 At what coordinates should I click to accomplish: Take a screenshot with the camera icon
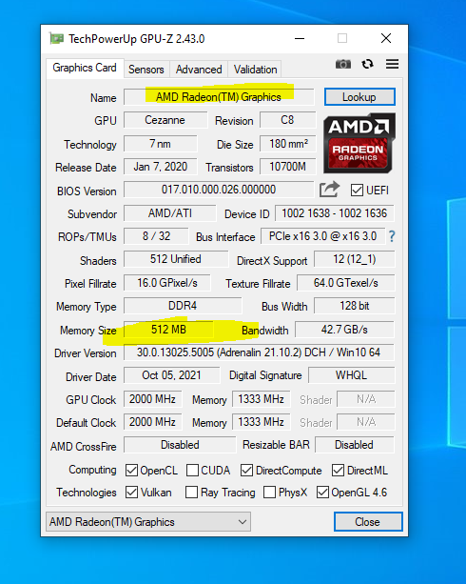[343, 64]
